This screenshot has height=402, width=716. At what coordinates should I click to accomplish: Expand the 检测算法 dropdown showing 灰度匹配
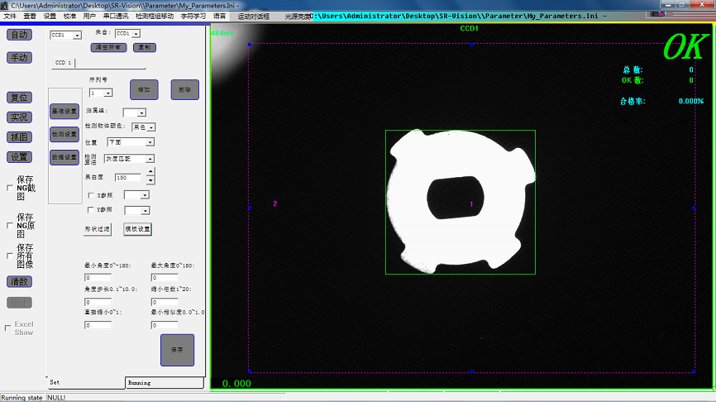point(150,159)
